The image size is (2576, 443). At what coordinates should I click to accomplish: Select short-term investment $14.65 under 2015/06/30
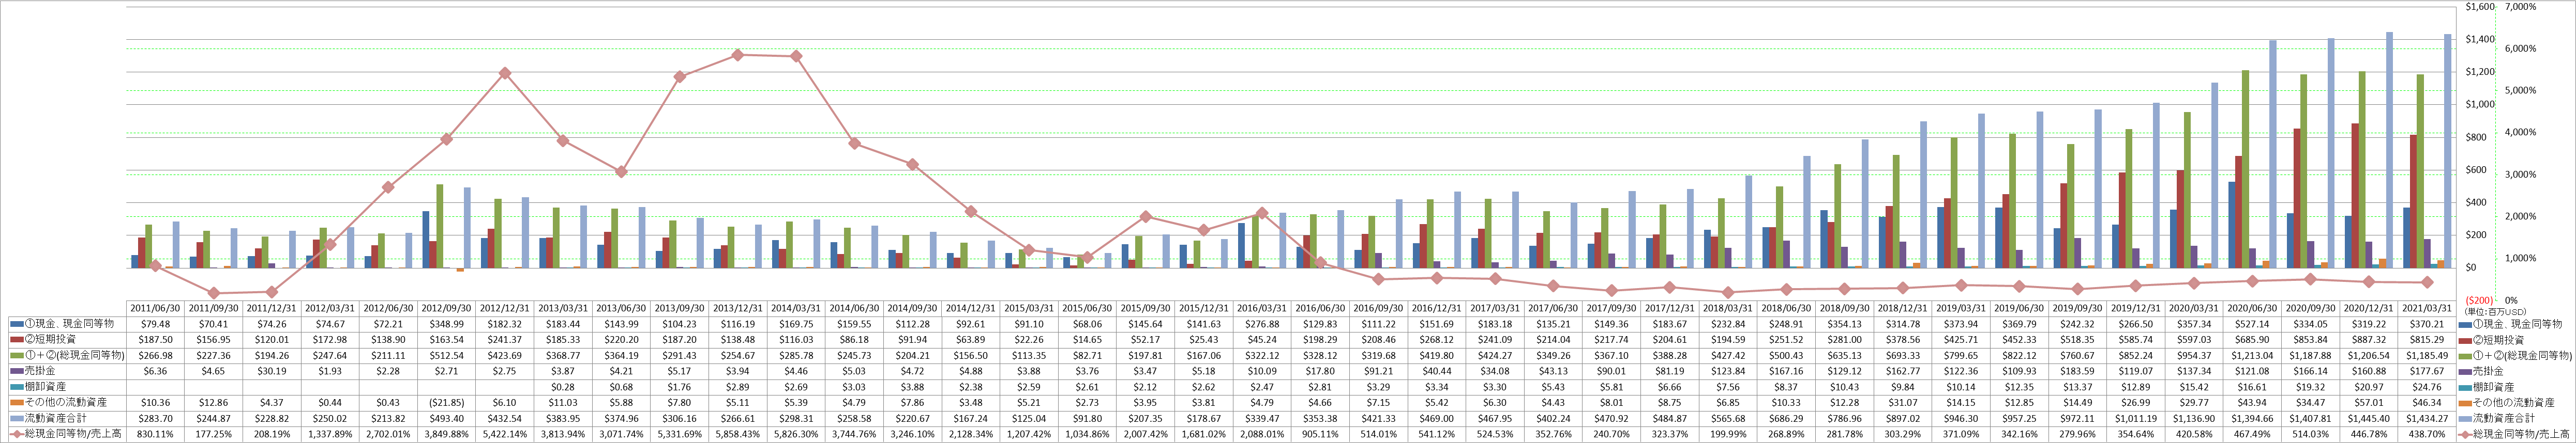(1088, 340)
